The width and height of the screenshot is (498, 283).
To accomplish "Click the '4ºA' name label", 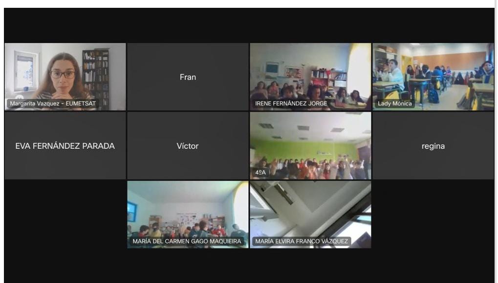I will pyautogui.click(x=260, y=172).
